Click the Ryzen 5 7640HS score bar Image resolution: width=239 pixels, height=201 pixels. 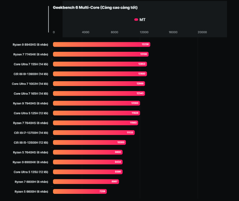(88, 152)
